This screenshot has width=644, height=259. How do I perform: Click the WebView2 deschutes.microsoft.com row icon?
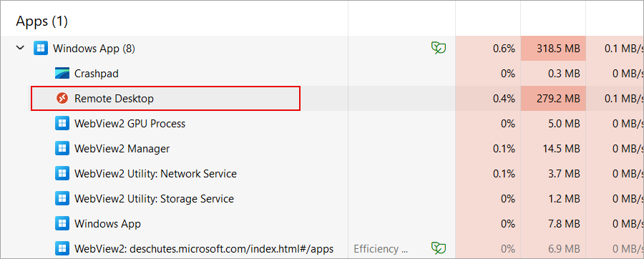(62, 248)
